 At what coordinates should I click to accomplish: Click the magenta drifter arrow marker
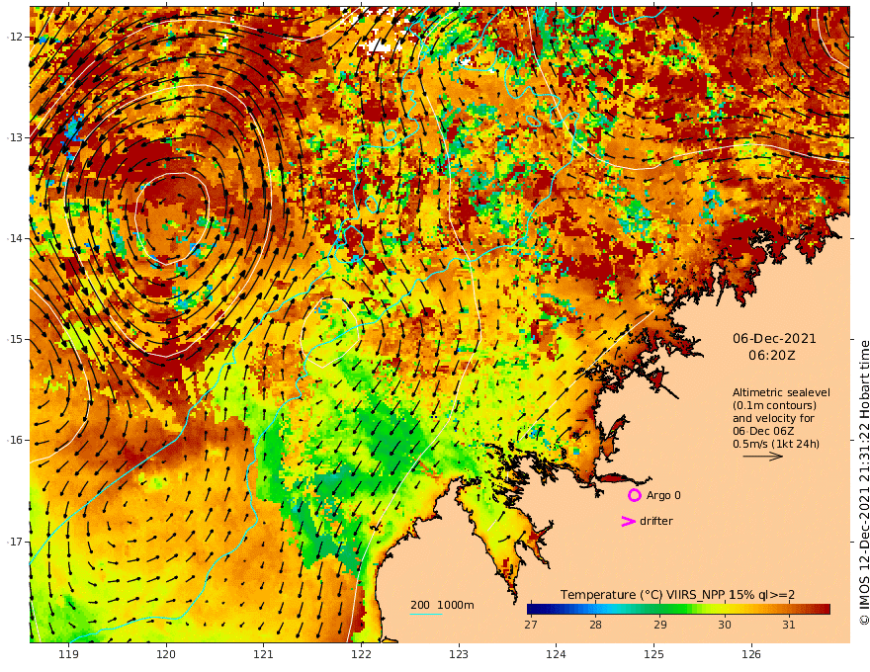tap(628, 521)
